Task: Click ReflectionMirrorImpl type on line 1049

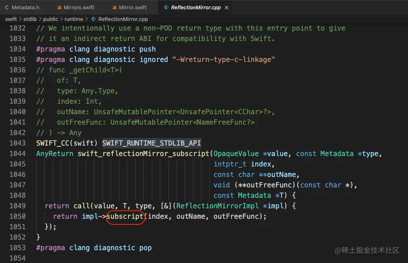Action: coord(217,206)
